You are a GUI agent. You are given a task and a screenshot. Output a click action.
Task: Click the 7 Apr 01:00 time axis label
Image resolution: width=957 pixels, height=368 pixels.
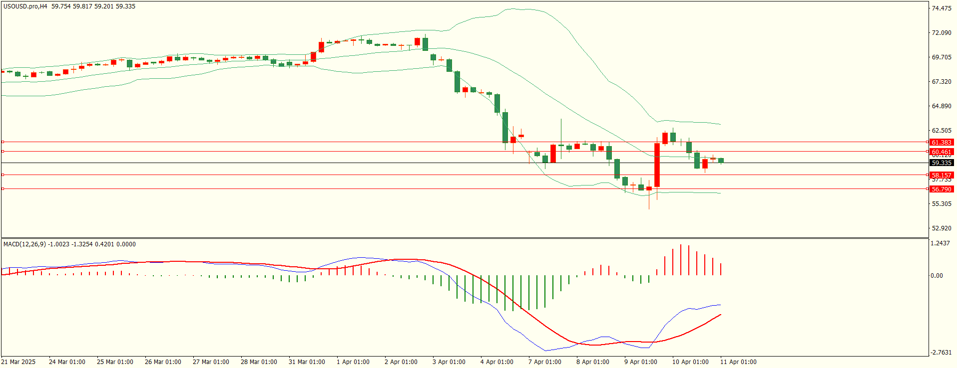point(544,362)
